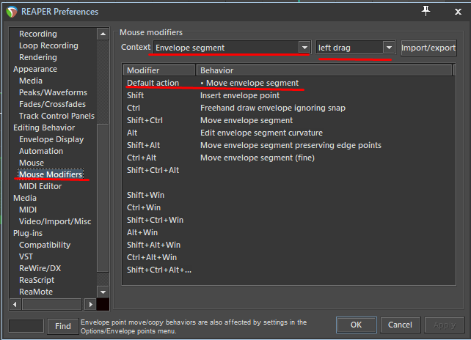Select the Envelope Display page
Screen dimensions: 471x340
51,139
